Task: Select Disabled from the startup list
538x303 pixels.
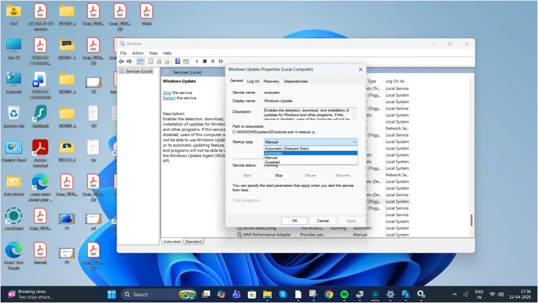Action: tap(273, 162)
